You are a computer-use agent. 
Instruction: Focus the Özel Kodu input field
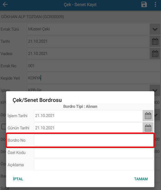[x=94, y=152]
